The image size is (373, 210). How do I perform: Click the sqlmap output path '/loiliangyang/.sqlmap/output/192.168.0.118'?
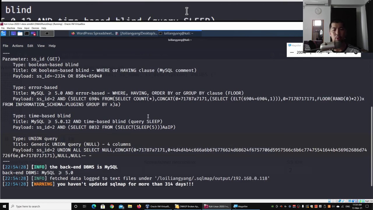(212, 178)
